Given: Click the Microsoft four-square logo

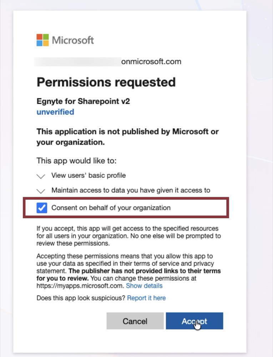Looking at the screenshot, I should tap(42, 40).
